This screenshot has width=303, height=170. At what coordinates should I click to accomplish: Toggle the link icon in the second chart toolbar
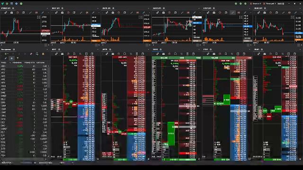(x=56, y=13)
